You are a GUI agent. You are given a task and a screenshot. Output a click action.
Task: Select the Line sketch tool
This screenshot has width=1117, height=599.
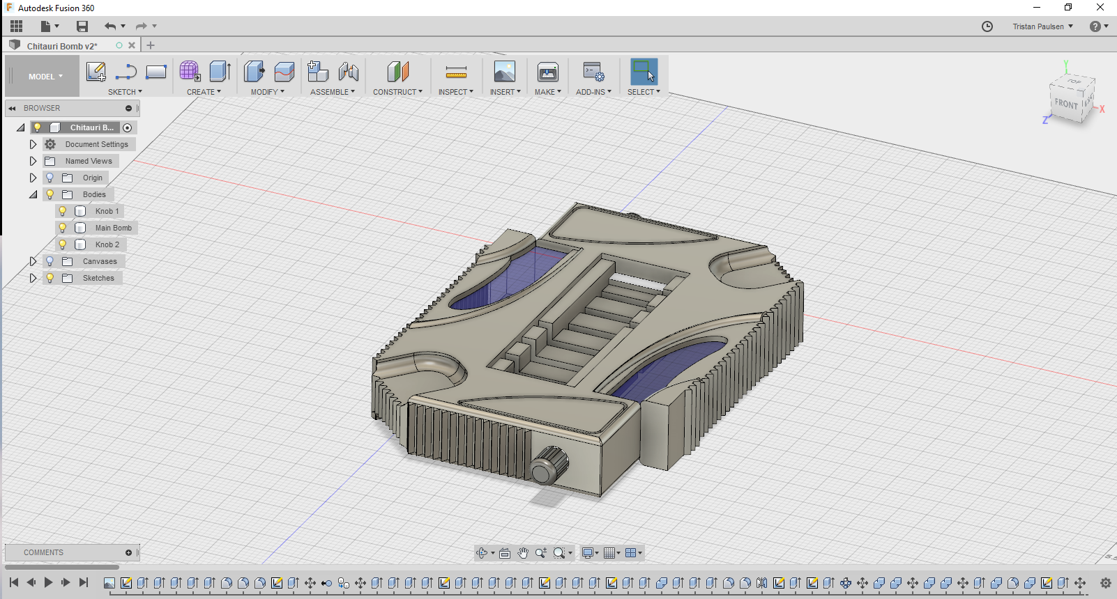(126, 72)
